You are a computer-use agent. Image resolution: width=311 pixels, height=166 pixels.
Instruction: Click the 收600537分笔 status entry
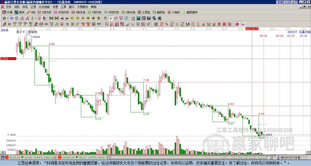290,158
